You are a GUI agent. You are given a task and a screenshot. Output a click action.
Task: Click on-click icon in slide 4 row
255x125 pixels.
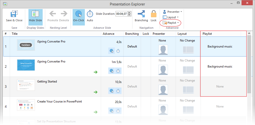(x=112, y=111)
